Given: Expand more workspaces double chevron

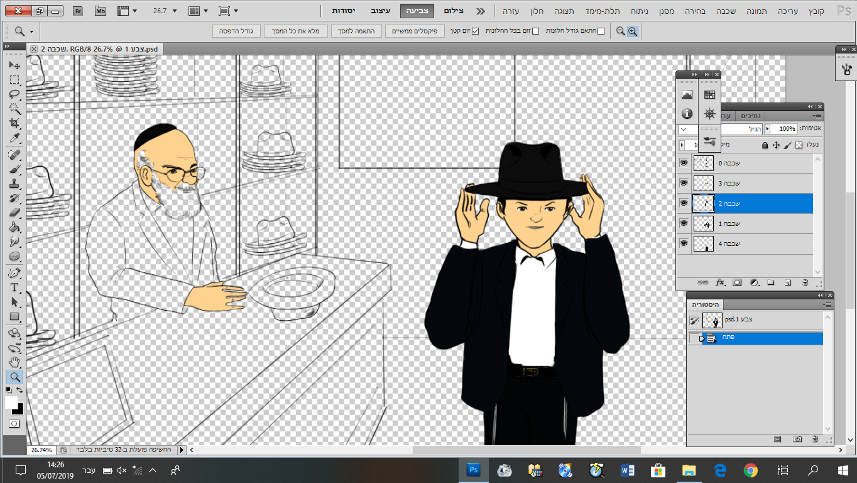Looking at the screenshot, I should (481, 11).
